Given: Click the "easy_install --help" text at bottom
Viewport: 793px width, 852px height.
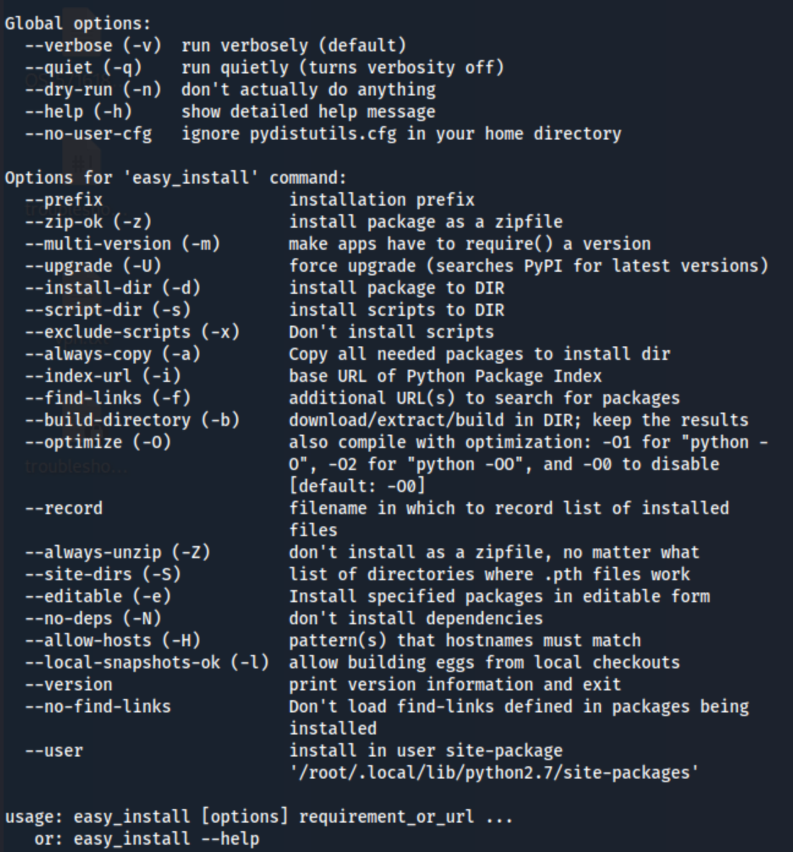Looking at the screenshot, I should 166,839.
